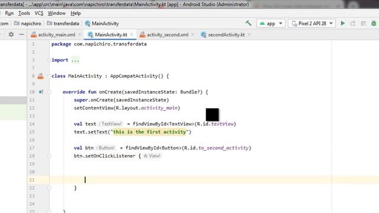The height and width of the screenshot is (213, 379).
Task: Open the Run menu
Action: [9, 13]
